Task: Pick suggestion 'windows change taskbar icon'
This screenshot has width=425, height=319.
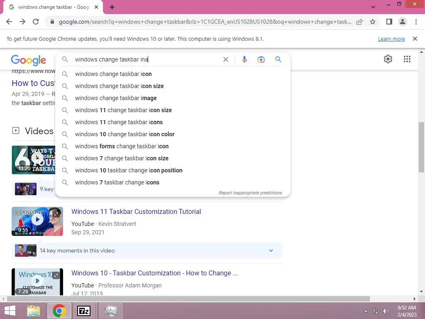Action: pos(173,74)
